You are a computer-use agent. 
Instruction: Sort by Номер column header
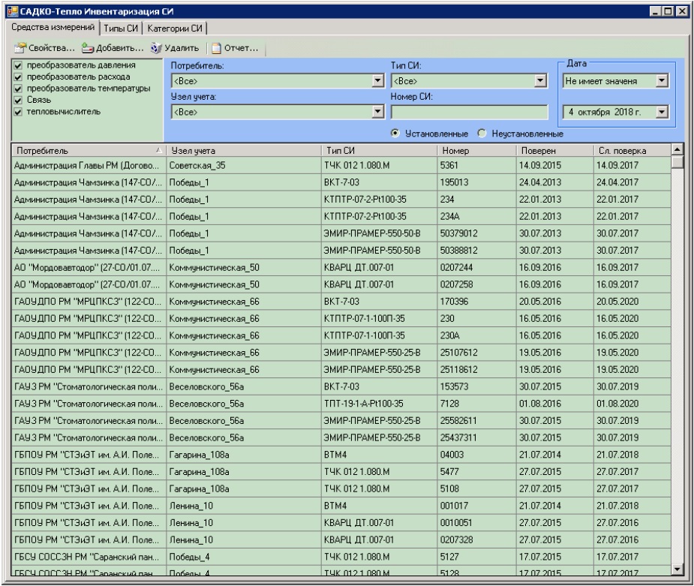click(476, 151)
